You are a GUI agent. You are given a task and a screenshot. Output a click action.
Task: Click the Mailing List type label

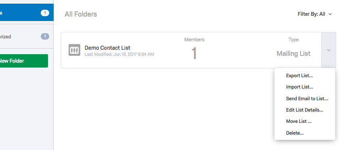tap(293, 53)
